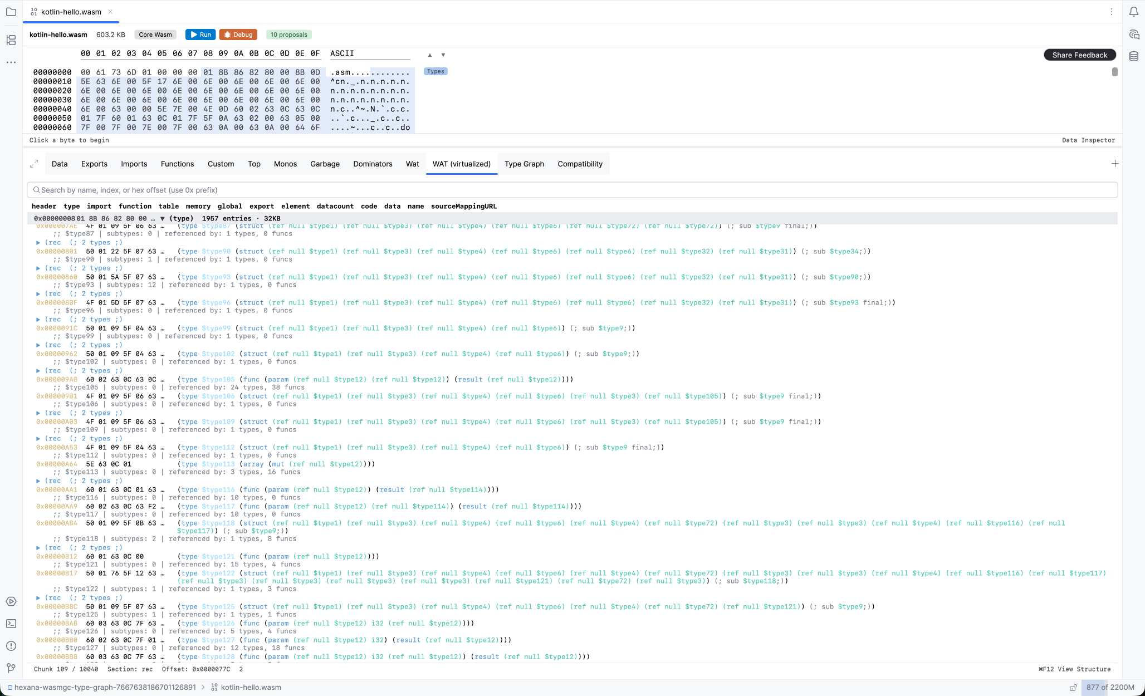Close the kotlin-hello.wasm editor tab
This screenshot has width=1145, height=696.
pyautogui.click(x=110, y=12)
